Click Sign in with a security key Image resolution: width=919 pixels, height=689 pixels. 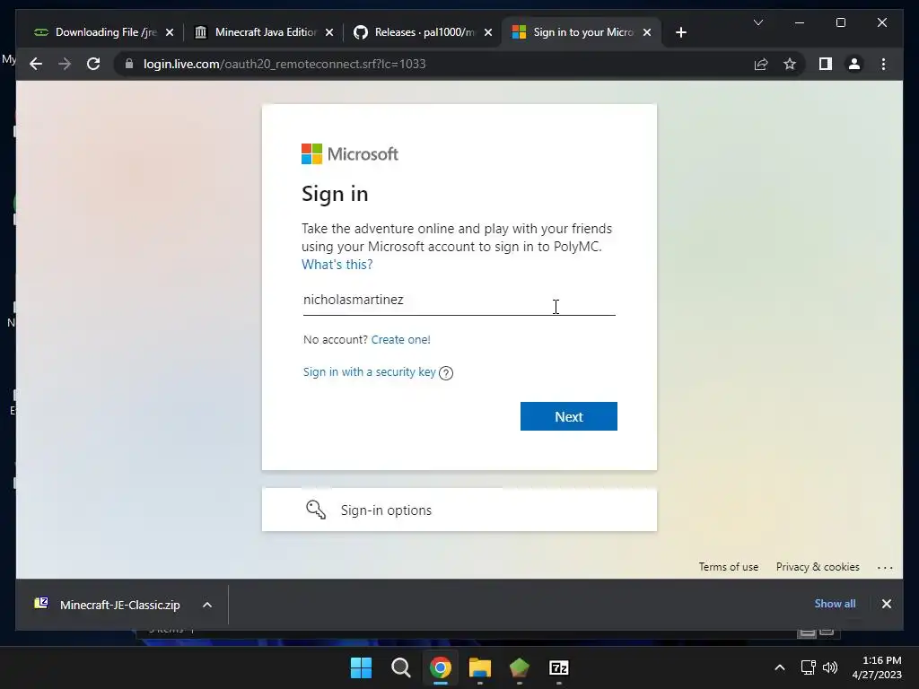coord(369,372)
